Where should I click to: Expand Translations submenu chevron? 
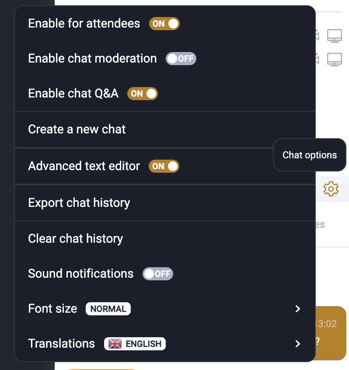298,344
